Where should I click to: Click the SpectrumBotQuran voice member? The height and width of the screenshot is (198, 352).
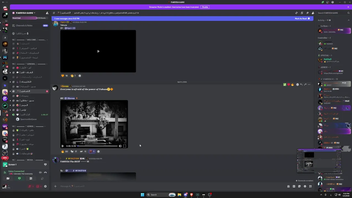[x=28, y=119]
